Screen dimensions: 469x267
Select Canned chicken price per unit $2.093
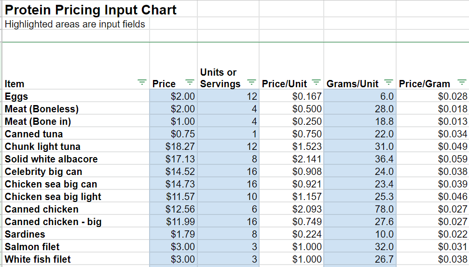click(291, 209)
